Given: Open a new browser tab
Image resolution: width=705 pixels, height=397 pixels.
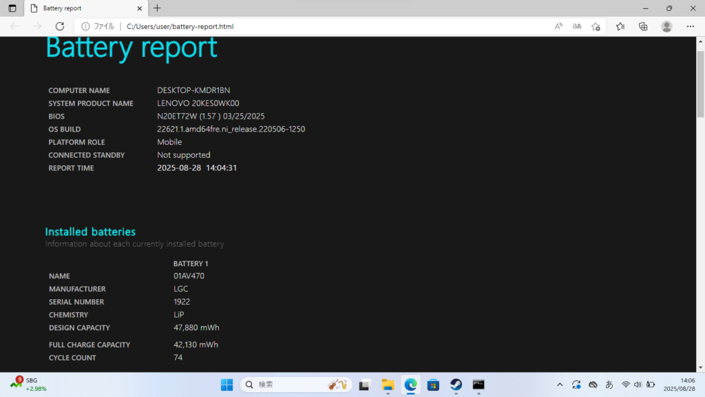Looking at the screenshot, I should 157,8.
